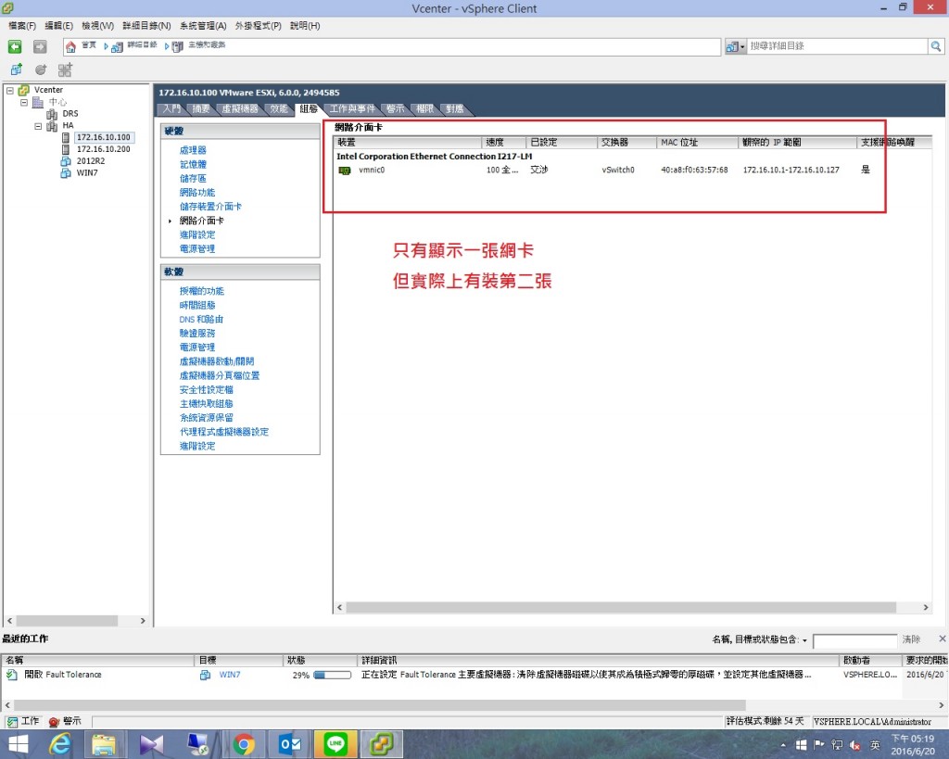Open the 系統管理(A) menu
This screenshot has width=949, height=759.
coord(203,25)
